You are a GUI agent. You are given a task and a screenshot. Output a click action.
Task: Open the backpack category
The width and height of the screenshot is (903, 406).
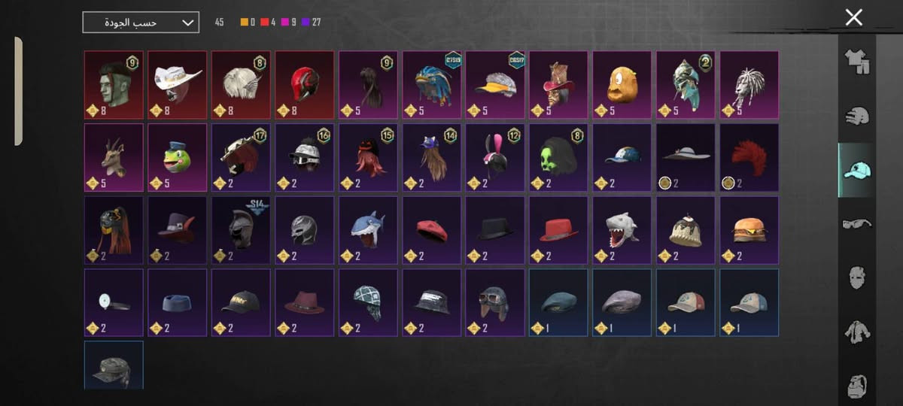(856, 386)
